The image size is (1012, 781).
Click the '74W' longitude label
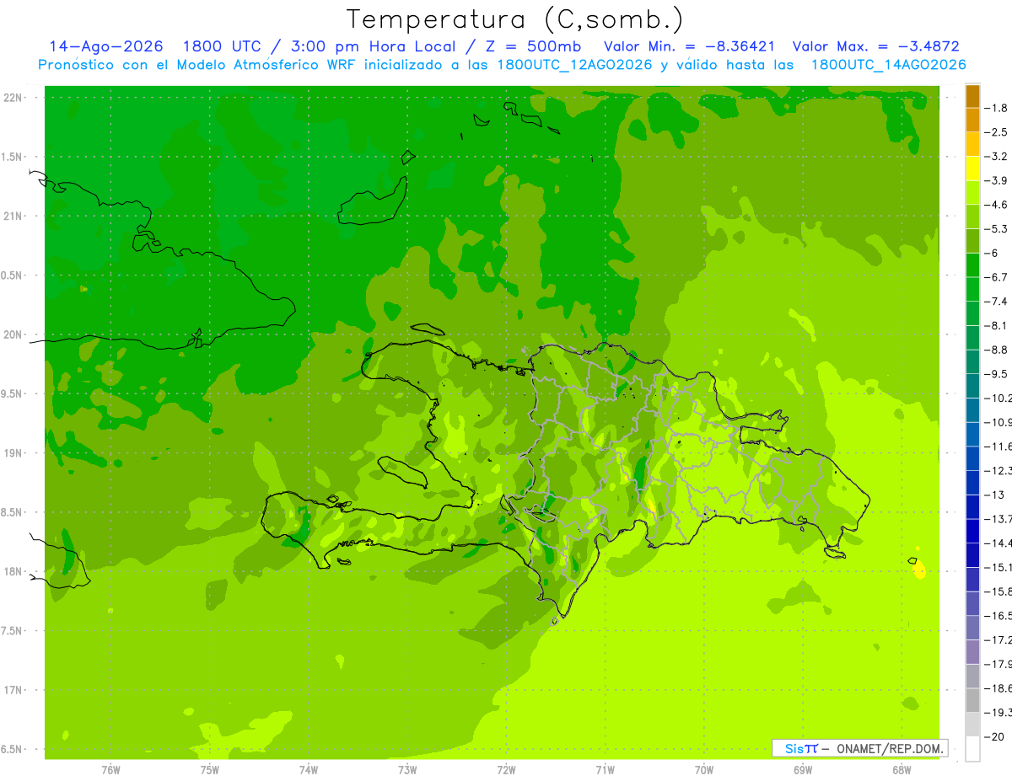tap(309, 770)
